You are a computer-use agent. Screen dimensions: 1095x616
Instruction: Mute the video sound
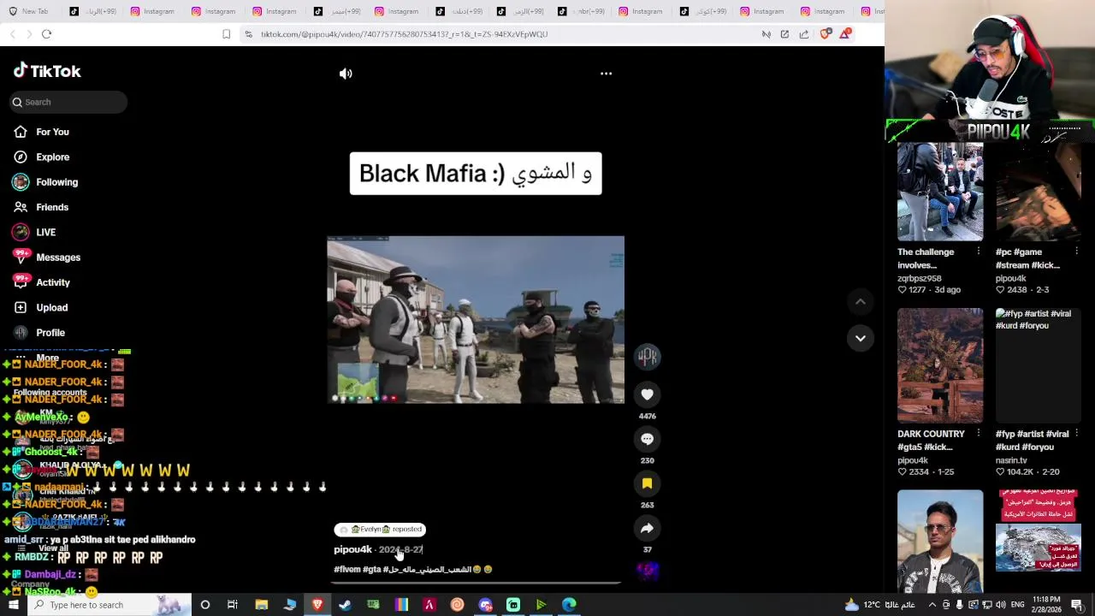coord(346,74)
